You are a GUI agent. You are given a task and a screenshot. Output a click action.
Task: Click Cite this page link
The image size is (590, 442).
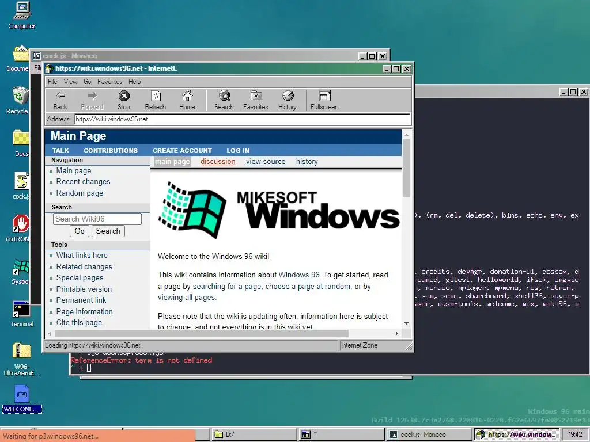tap(79, 322)
